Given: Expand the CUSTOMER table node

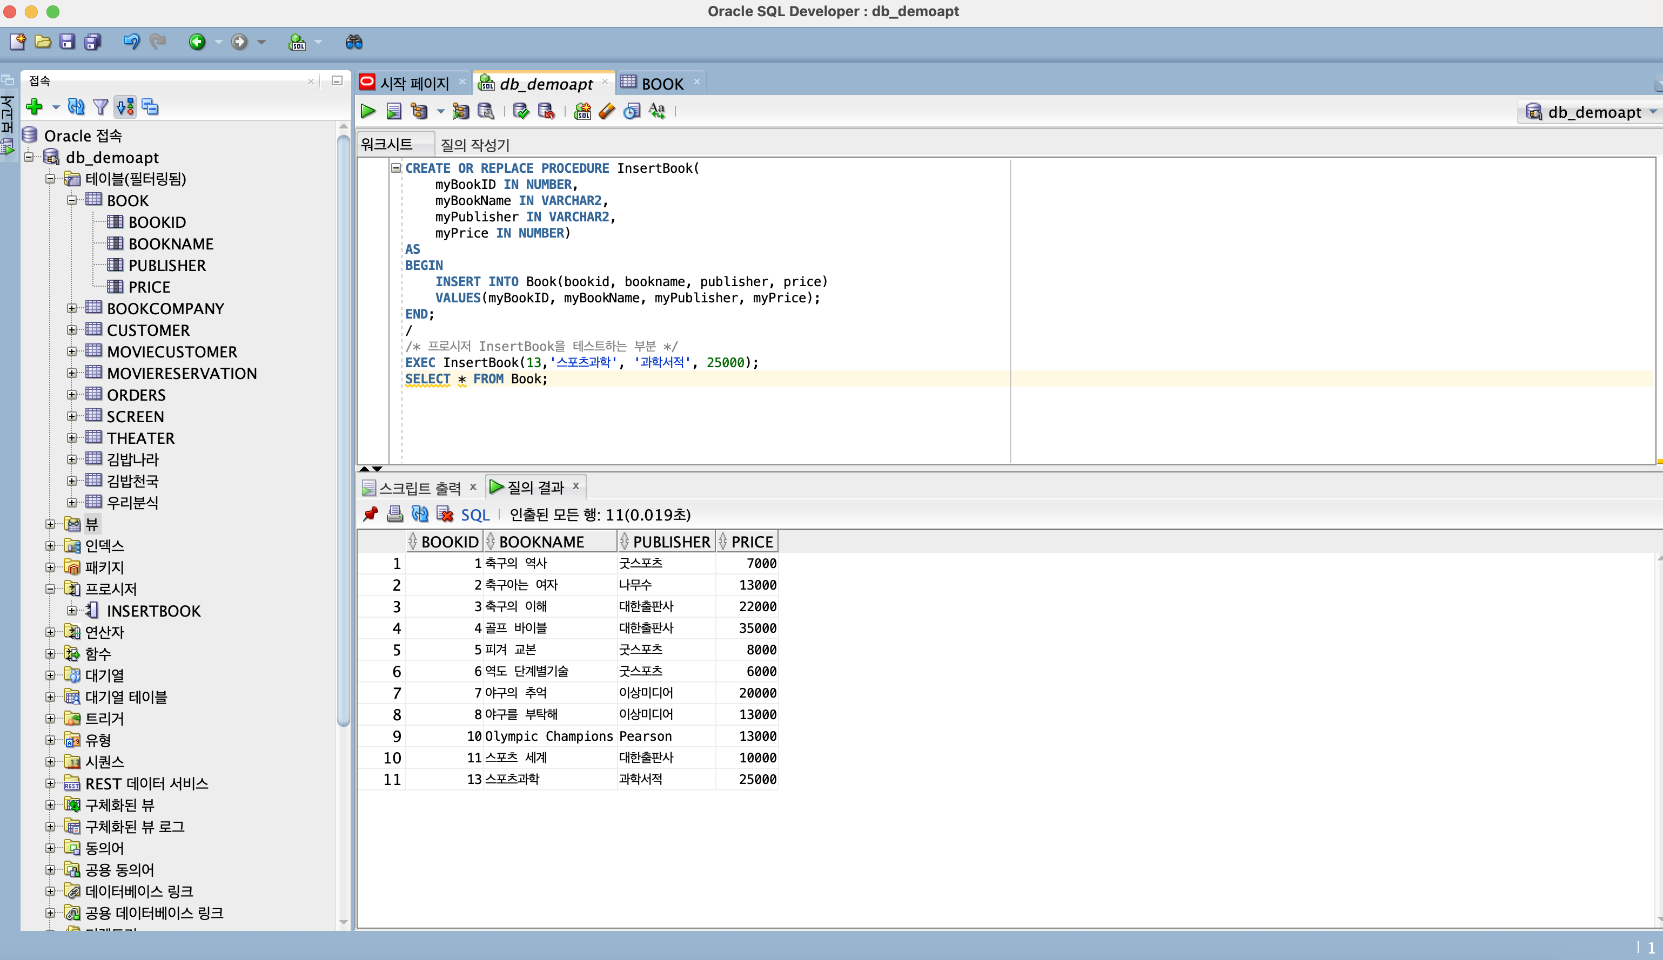Looking at the screenshot, I should tap(72, 330).
